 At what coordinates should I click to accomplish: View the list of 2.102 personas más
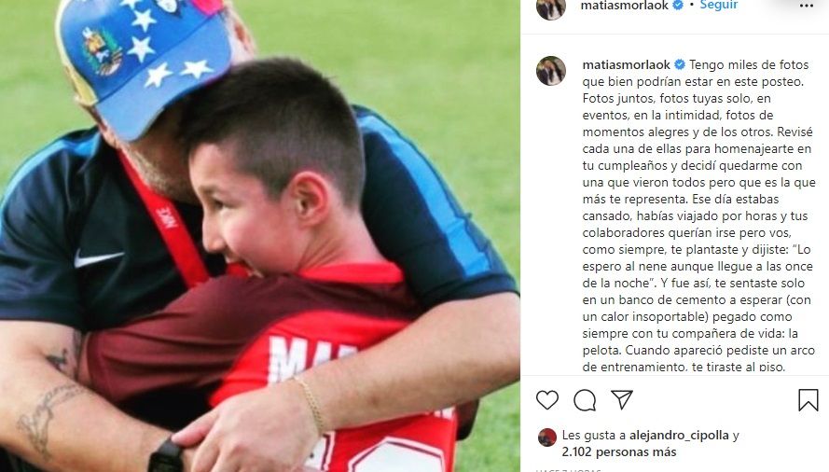[619, 451]
